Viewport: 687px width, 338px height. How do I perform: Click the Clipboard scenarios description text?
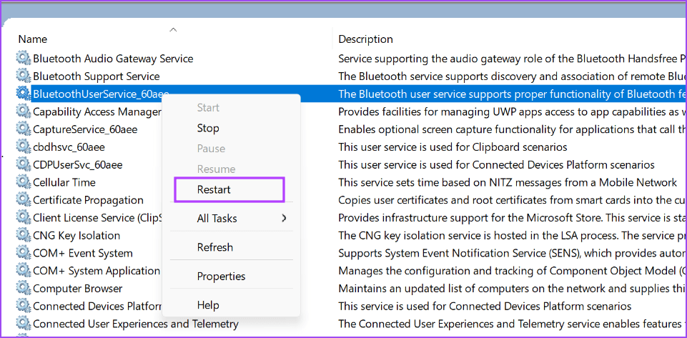pyautogui.click(x=453, y=146)
